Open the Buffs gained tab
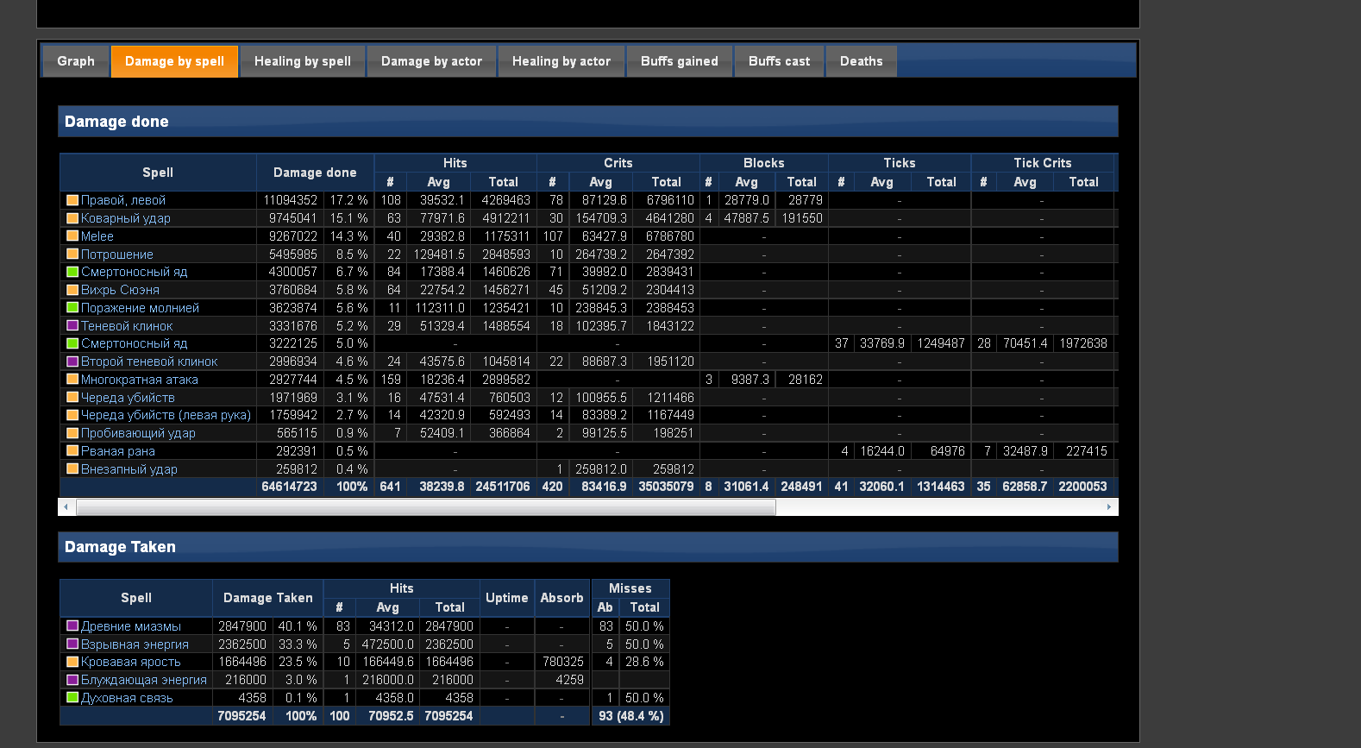The width and height of the screenshot is (1361, 748). 679,61
